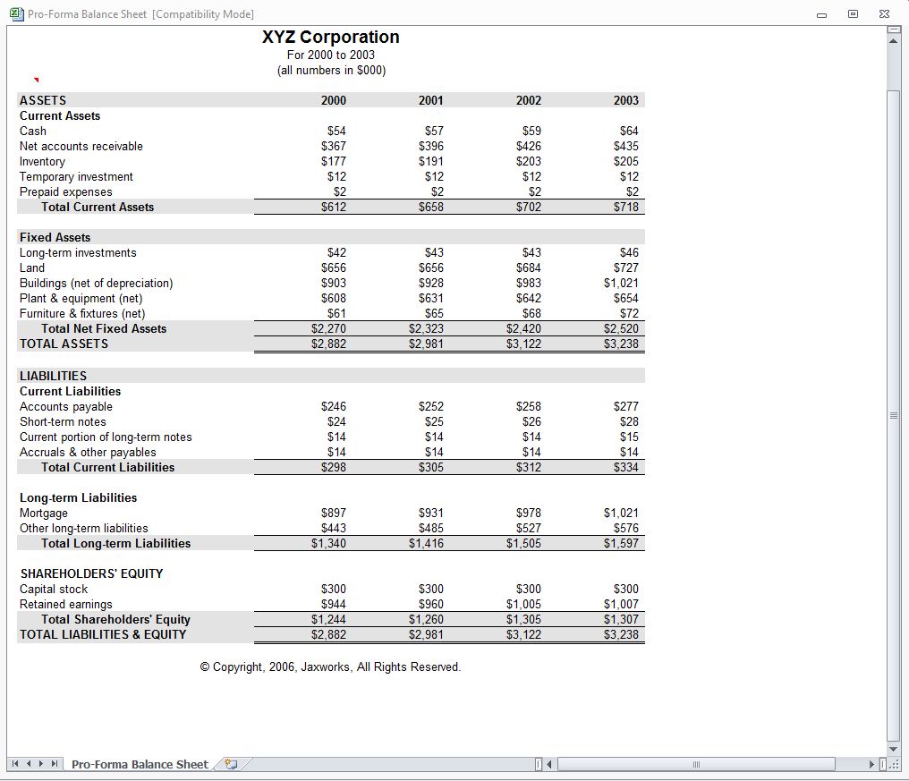This screenshot has height=781, width=909.
Task: Click the vertical scrollbar down arrow
Action: (x=895, y=750)
